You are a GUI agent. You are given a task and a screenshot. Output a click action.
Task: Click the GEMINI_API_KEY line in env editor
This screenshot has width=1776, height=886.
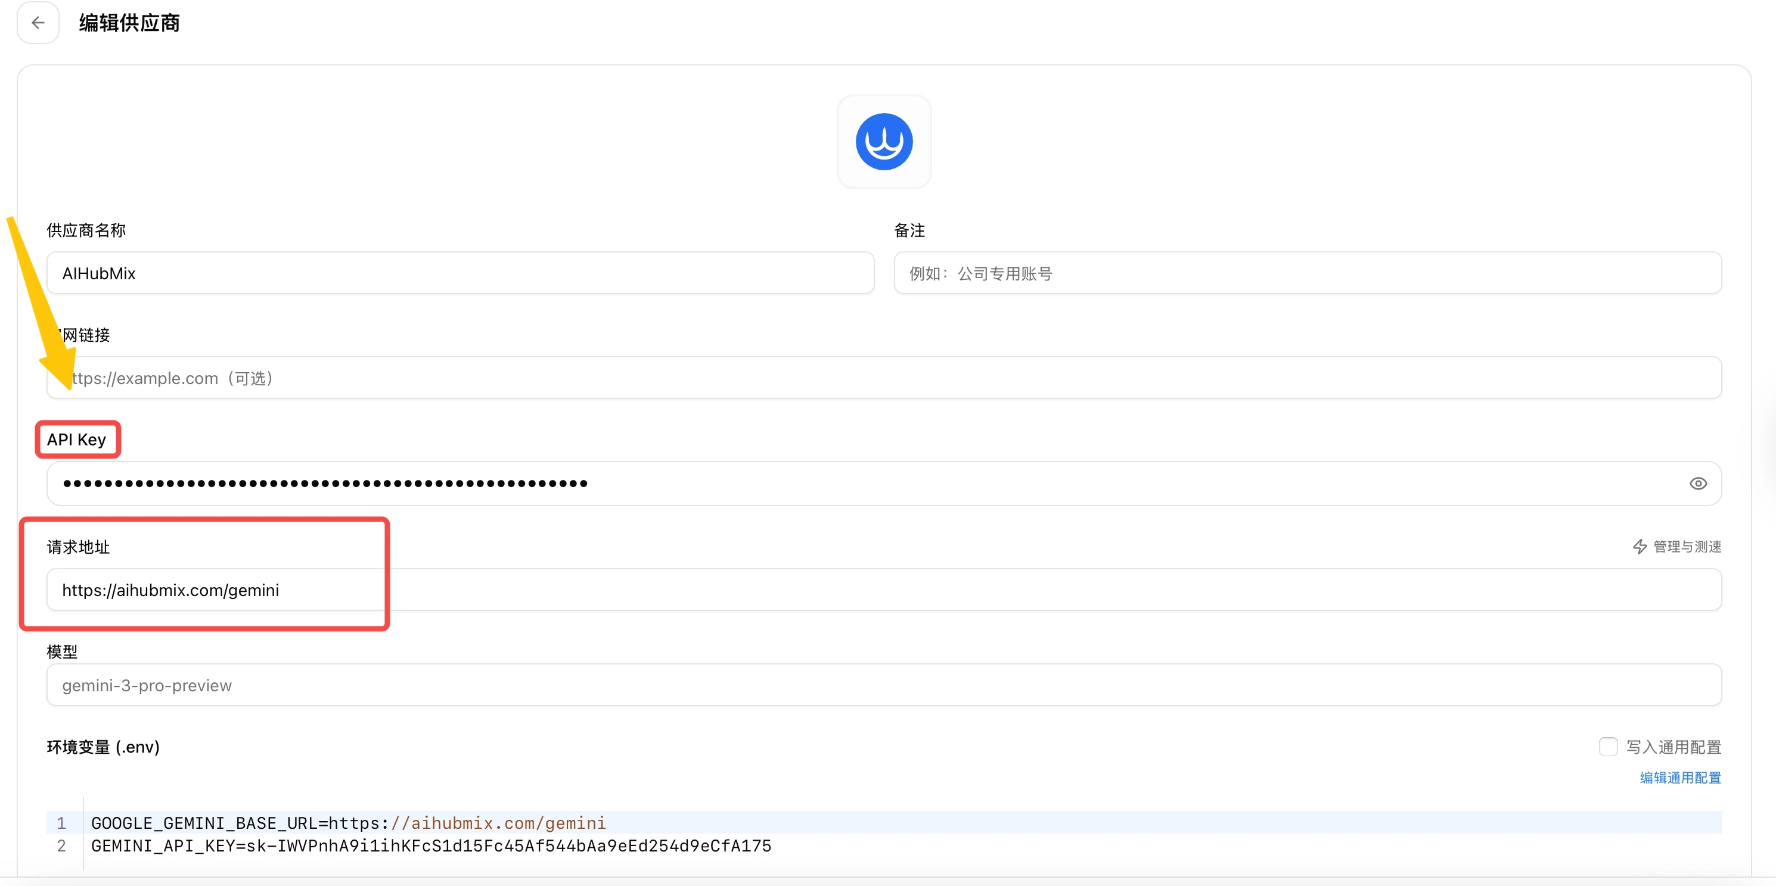click(431, 846)
